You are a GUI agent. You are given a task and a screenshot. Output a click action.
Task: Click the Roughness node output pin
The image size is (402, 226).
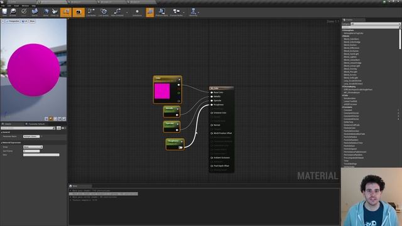180,148
